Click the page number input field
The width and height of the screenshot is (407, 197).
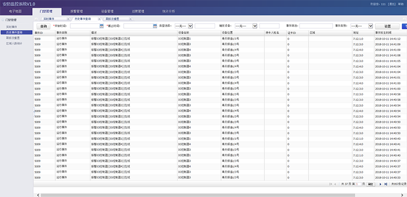(358, 184)
